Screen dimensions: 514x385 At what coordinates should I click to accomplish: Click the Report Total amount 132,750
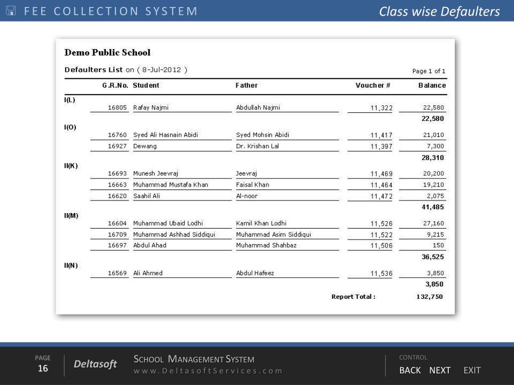coord(429,297)
